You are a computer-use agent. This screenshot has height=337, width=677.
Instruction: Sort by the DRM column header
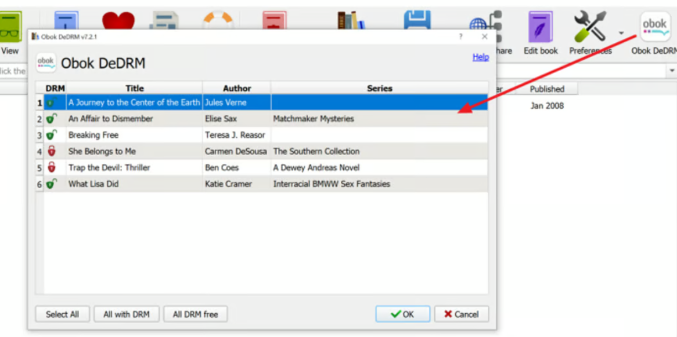55,88
